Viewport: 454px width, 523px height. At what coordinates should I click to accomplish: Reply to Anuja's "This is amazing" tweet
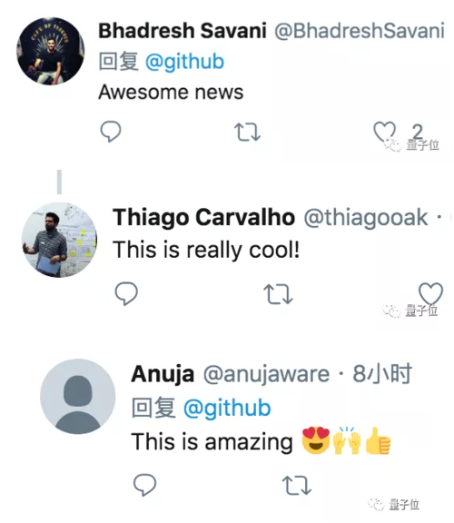click(144, 484)
